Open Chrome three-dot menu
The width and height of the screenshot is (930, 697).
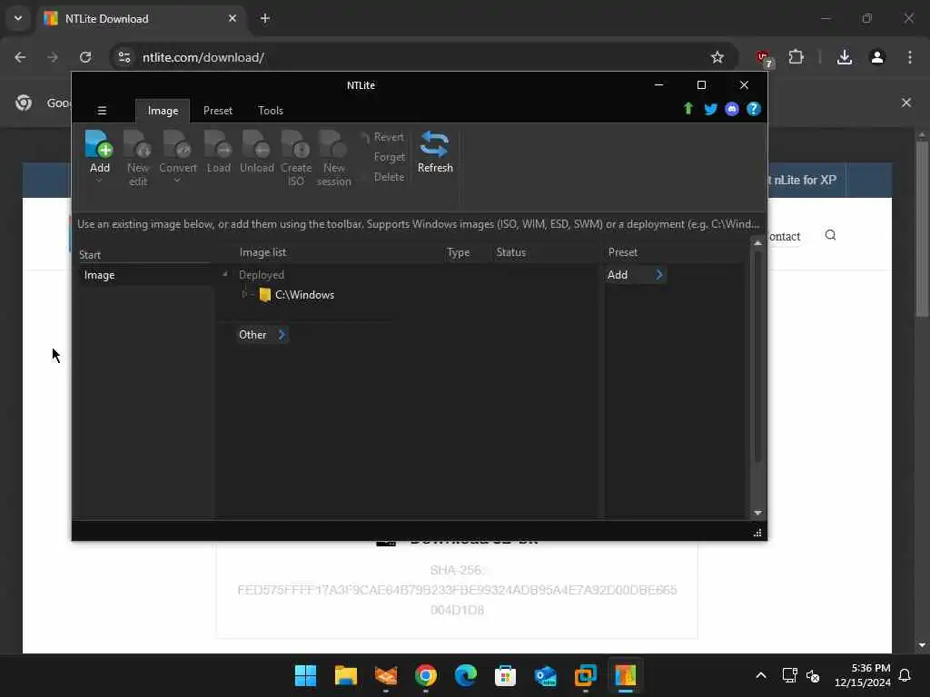910,57
